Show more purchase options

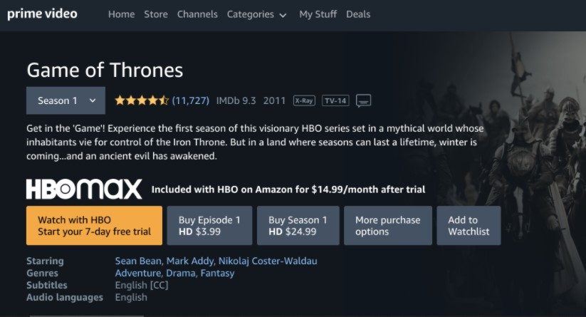[387, 226]
